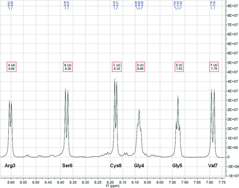Select the Ser6 residue label

[x=68, y=165]
